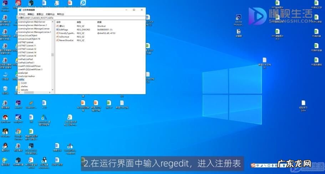Click the 名称 column header

click(59, 22)
